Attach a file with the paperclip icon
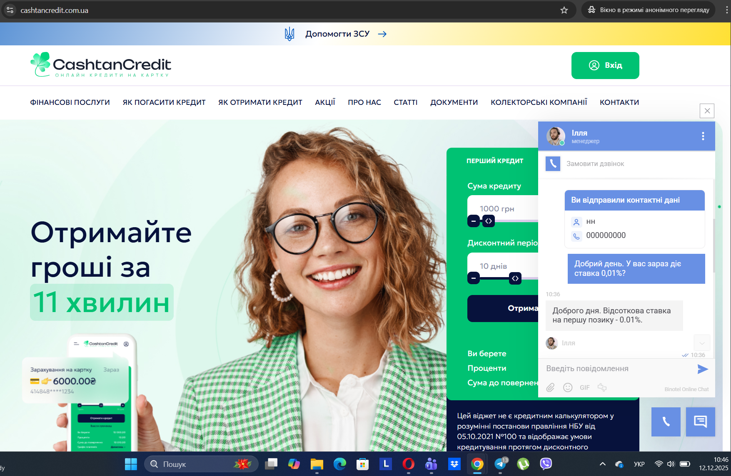This screenshot has height=476, width=731. click(x=550, y=388)
